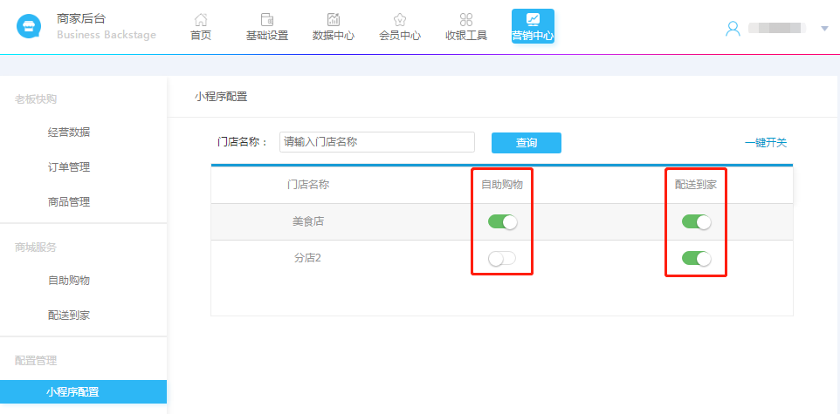
Task: Open 基础设置 basic settings icon
Action: click(x=267, y=20)
